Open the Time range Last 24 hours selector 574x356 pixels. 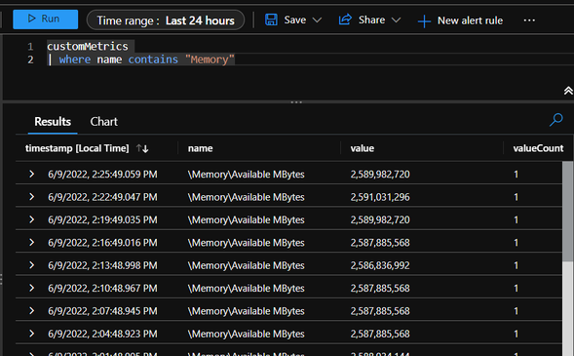[x=166, y=20]
